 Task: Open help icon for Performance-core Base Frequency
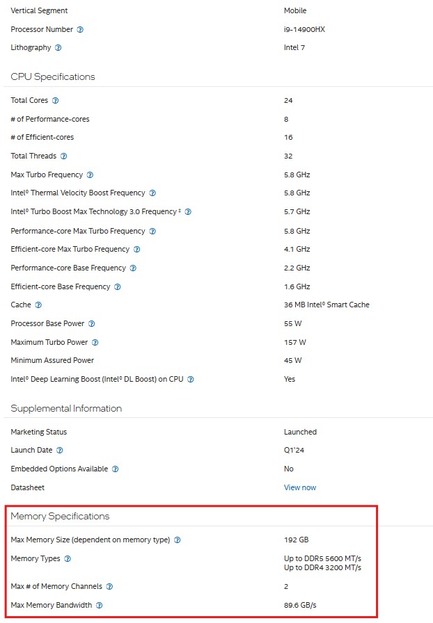pos(134,268)
